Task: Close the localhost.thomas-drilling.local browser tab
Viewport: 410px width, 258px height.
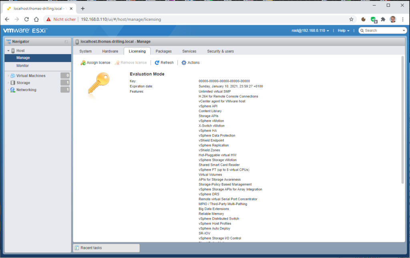Action: [71, 9]
